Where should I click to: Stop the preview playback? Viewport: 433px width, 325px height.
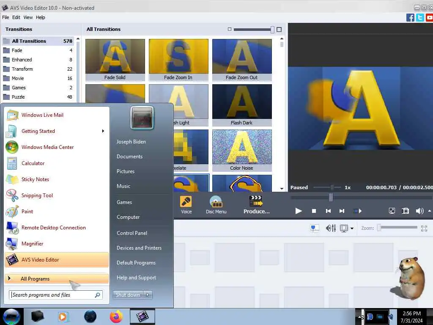(x=314, y=211)
